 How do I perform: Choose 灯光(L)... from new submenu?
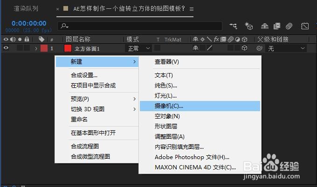[200, 96]
